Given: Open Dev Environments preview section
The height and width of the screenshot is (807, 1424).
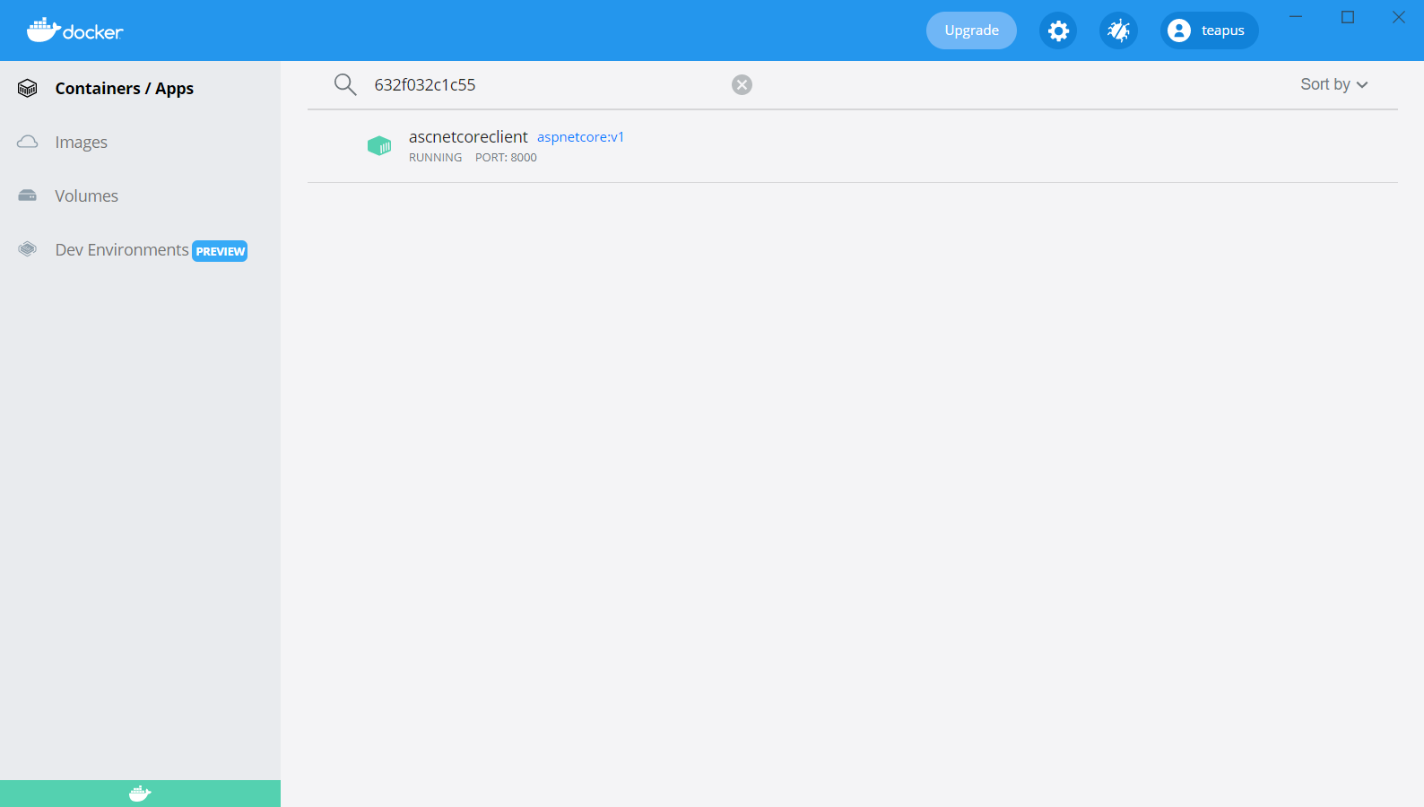Looking at the screenshot, I should [x=122, y=249].
